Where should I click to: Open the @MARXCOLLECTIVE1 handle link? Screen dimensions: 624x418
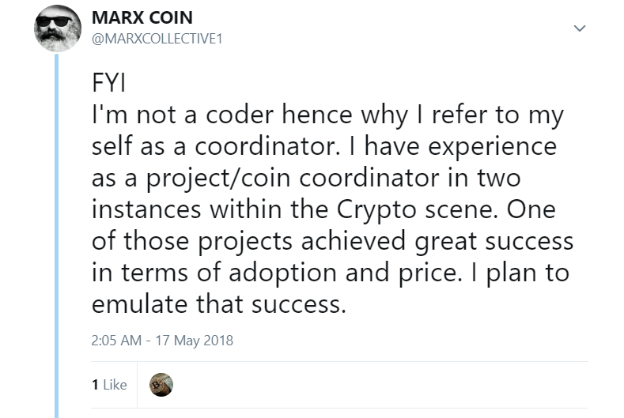[157, 37]
